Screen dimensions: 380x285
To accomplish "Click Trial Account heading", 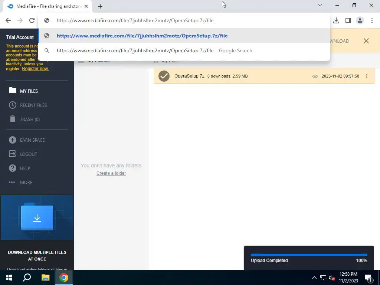I will pos(20,37).
